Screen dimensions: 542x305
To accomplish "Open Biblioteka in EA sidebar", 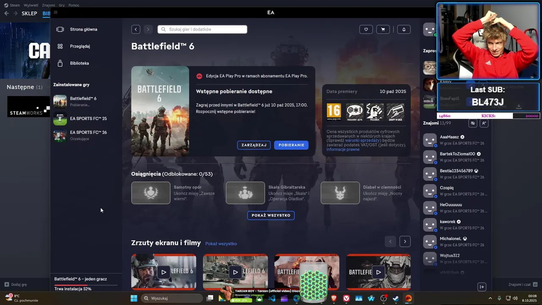I will coord(79,63).
